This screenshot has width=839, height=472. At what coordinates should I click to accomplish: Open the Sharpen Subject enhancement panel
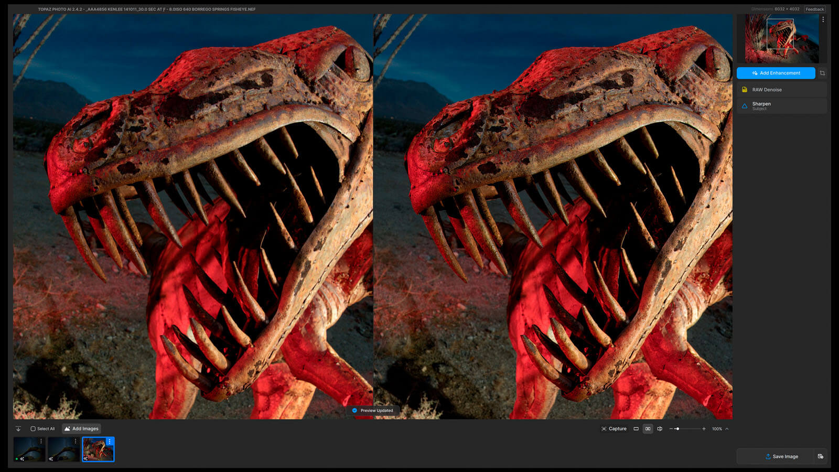pos(781,106)
